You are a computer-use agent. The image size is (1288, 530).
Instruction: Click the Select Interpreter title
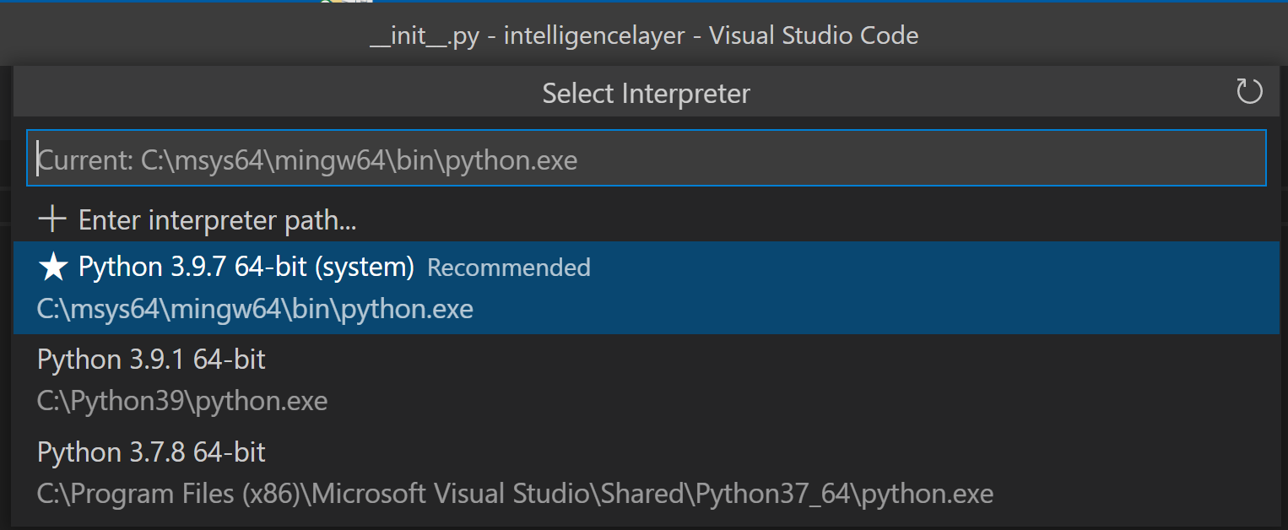646,93
